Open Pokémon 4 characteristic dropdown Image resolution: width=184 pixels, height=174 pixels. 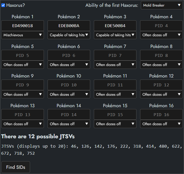[161, 35]
